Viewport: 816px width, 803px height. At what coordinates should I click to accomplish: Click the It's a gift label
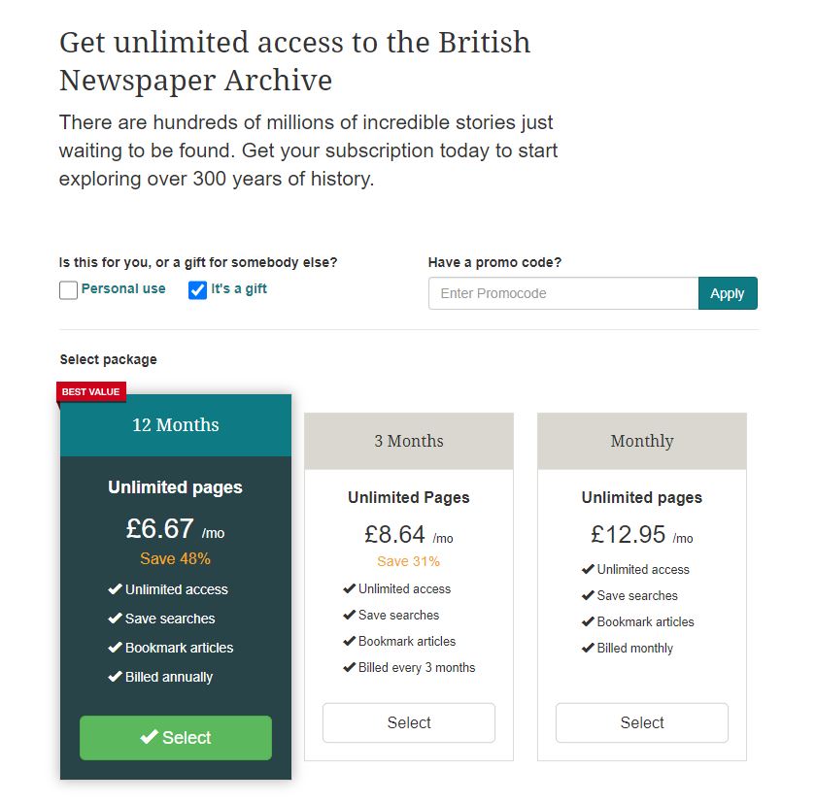pos(239,288)
